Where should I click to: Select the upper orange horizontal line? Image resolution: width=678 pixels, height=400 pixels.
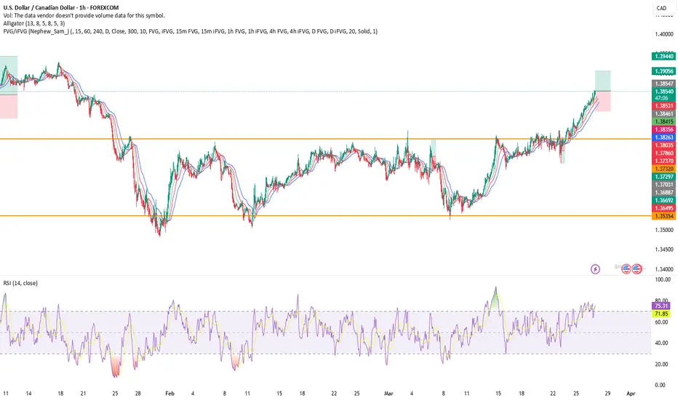pos(325,139)
